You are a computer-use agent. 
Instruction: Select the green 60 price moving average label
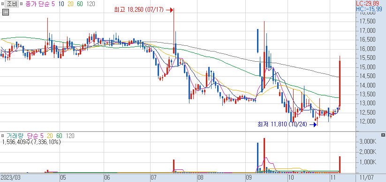click(x=80, y=4)
